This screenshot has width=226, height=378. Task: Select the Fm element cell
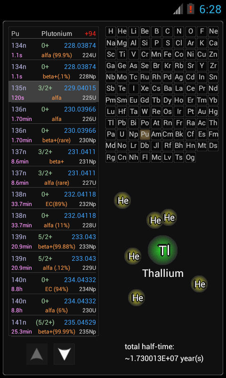pos(213,134)
